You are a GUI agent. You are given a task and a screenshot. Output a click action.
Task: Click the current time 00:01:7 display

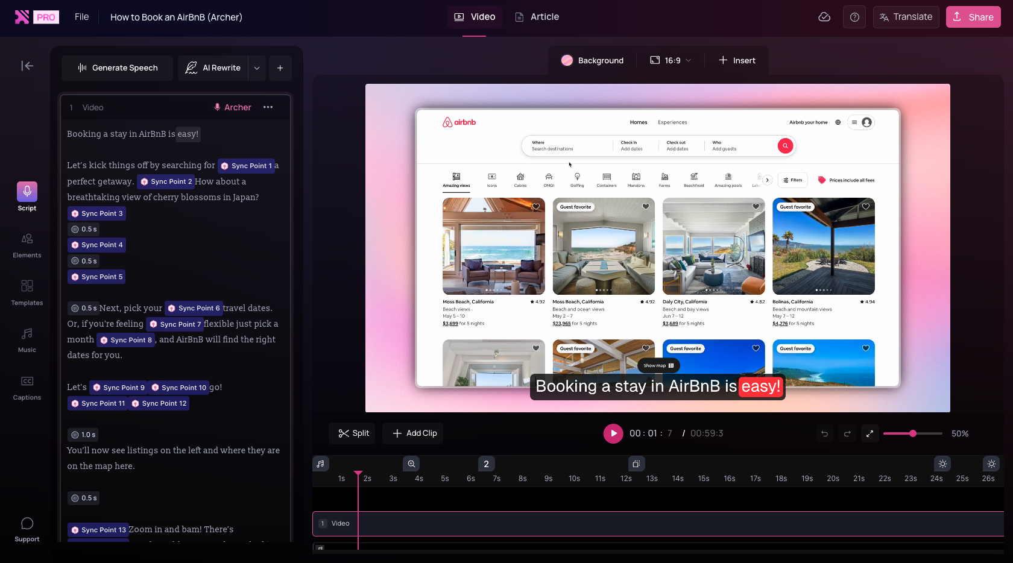click(x=651, y=433)
